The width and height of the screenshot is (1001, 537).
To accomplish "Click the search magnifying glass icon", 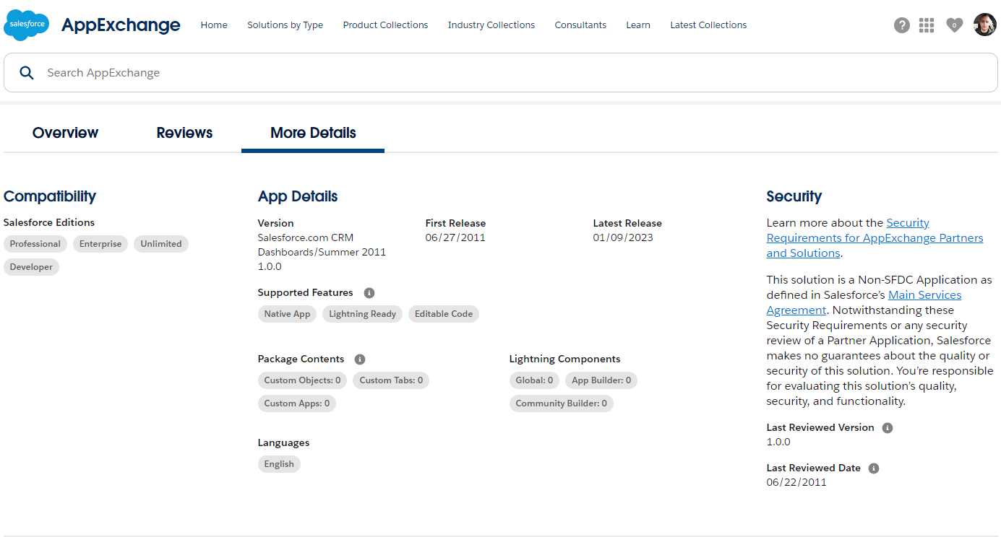I will click(x=27, y=72).
